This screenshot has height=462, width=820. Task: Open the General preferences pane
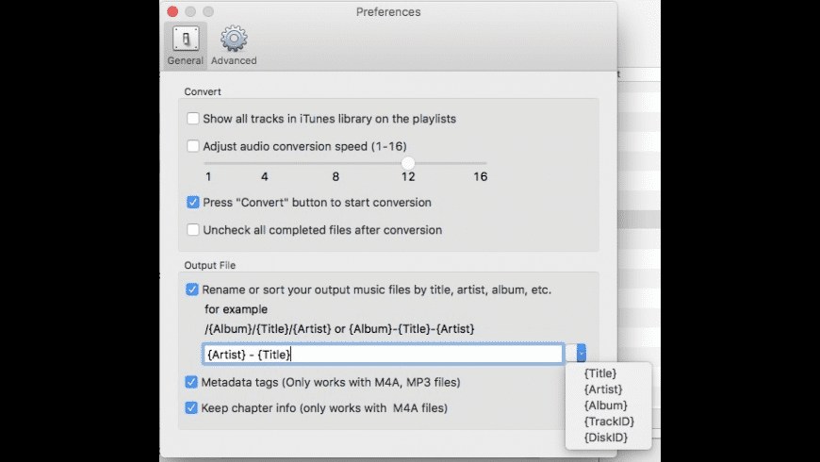click(x=186, y=44)
